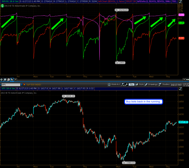This screenshot has width=189, height=168.
Task: Click the Lo: 2455 bubble in upper chart
Action: point(120,63)
